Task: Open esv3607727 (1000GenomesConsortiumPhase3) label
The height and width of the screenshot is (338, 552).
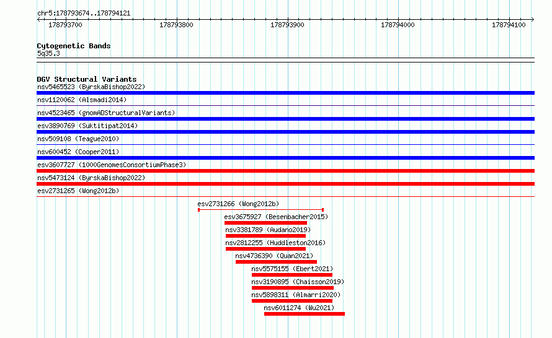Action: point(112,165)
